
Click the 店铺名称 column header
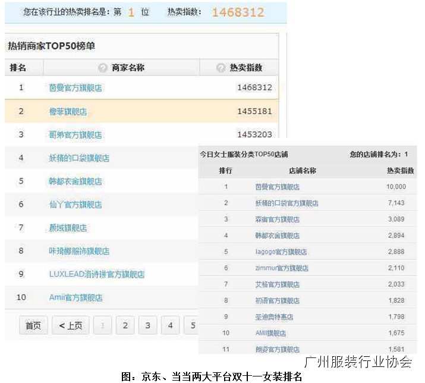click(303, 171)
